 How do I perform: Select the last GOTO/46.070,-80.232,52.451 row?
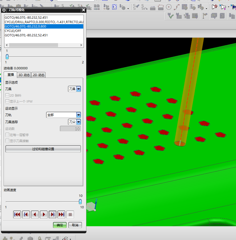(44, 35)
